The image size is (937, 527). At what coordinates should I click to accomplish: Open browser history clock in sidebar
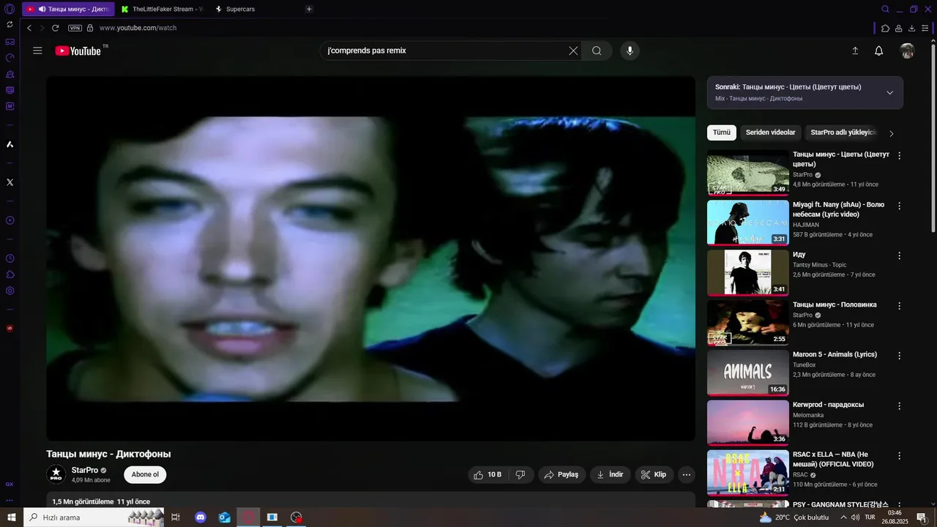coord(10,258)
